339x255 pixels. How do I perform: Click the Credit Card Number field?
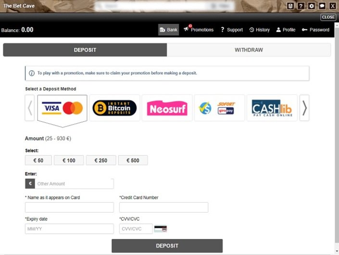163,207
